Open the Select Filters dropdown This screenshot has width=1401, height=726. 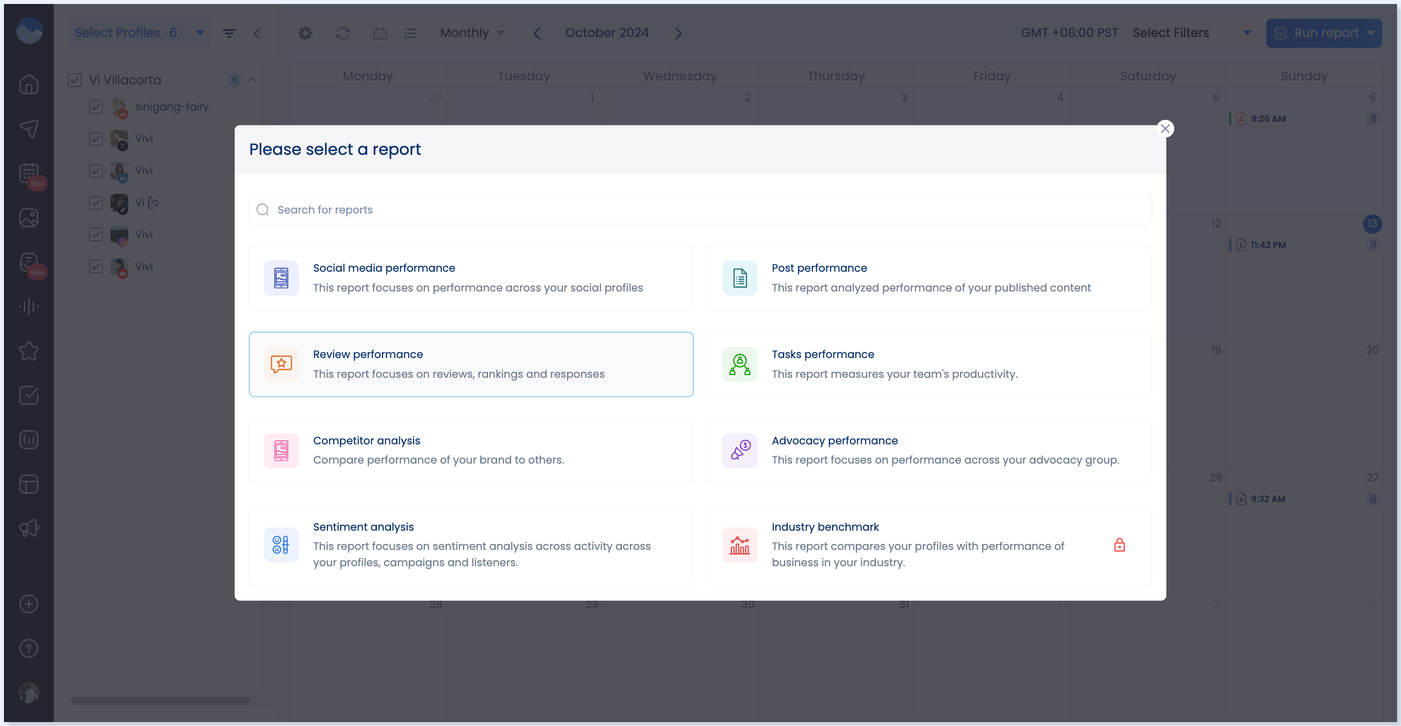tap(1192, 33)
